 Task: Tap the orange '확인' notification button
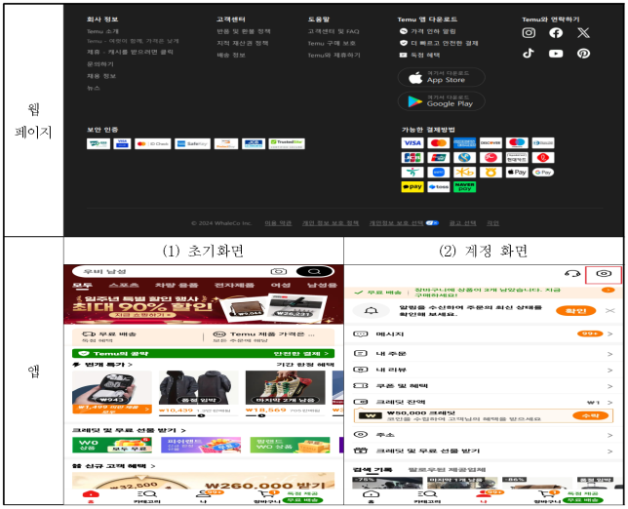pyautogui.click(x=575, y=311)
